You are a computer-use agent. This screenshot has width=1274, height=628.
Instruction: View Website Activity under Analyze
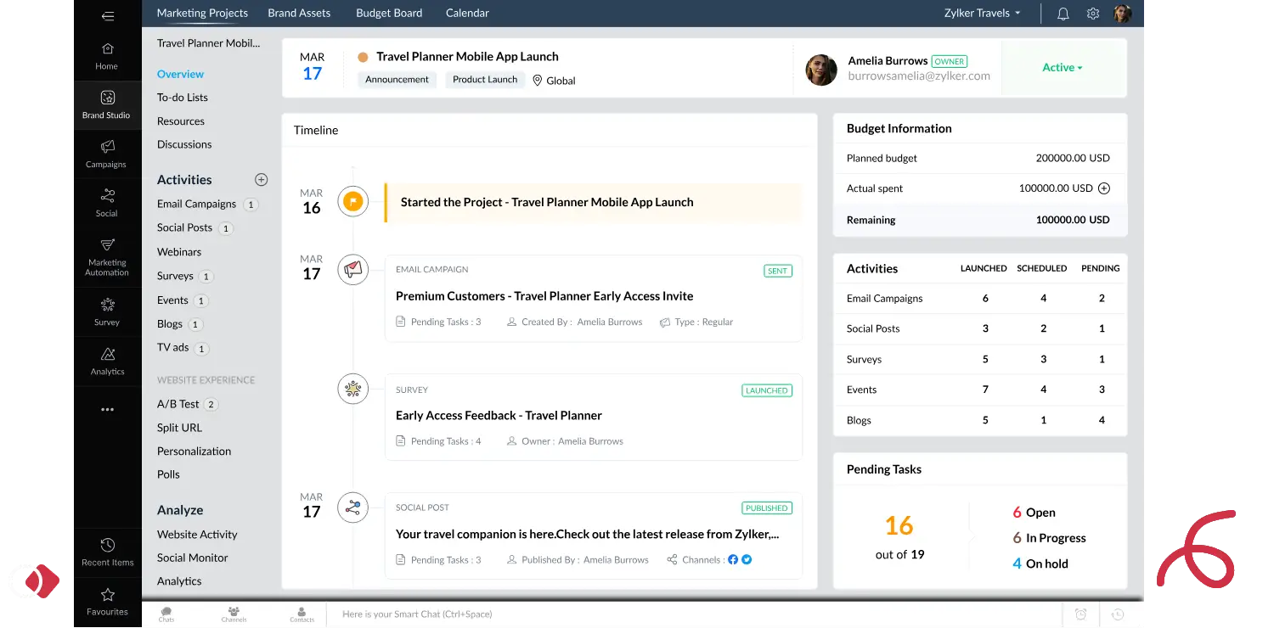coord(196,534)
